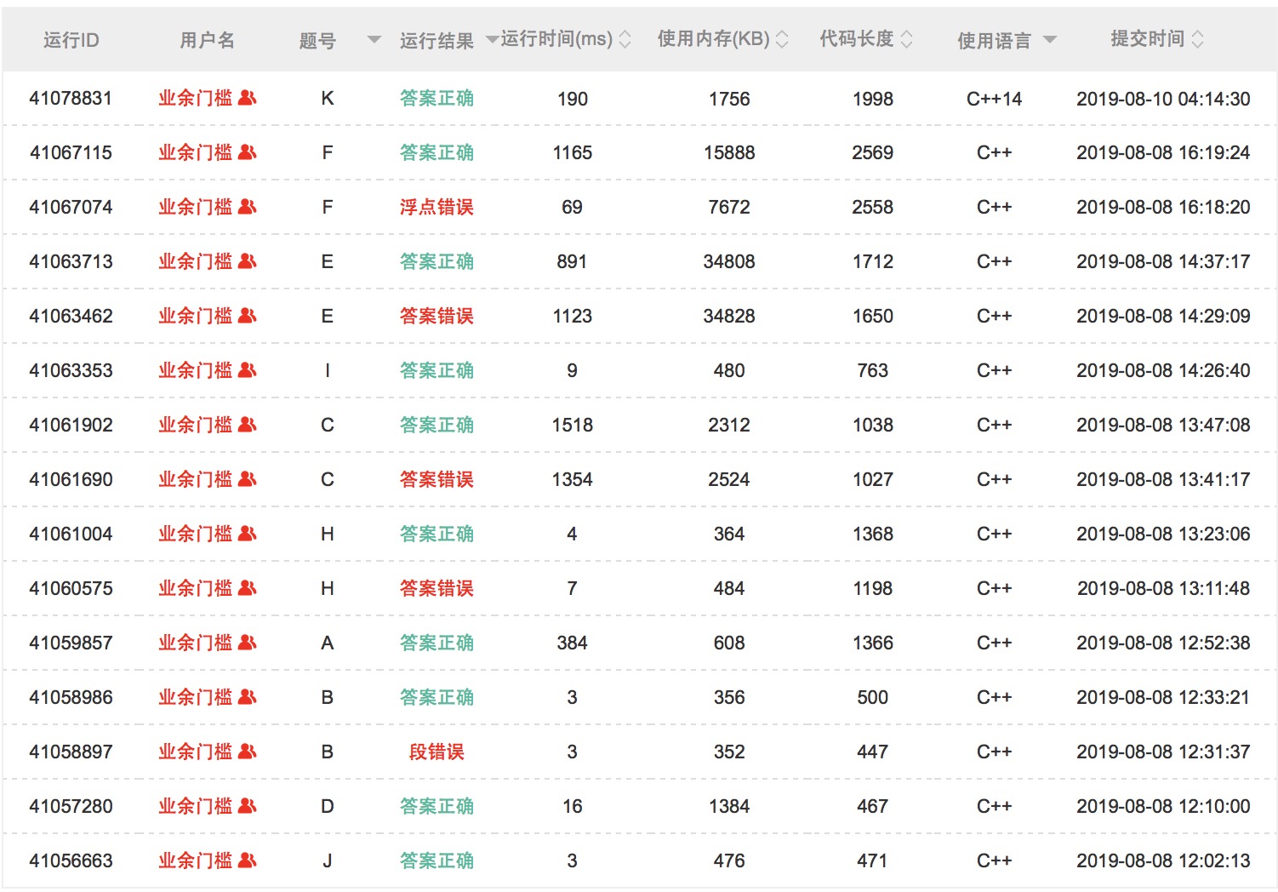The height and width of the screenshot is (892, 1278).
Task: Sort by 提交时间 using its sort arrows
Action: click(x=1198, y=39)
